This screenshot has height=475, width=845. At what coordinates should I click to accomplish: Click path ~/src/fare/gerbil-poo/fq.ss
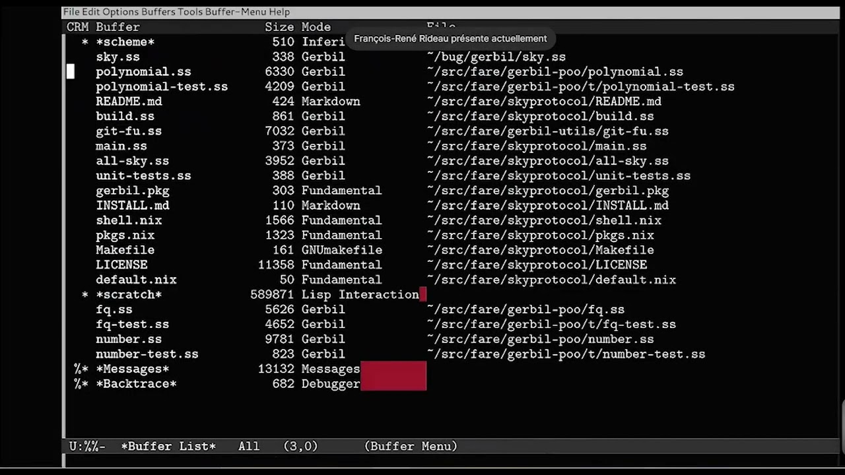[x=525, y=309]
